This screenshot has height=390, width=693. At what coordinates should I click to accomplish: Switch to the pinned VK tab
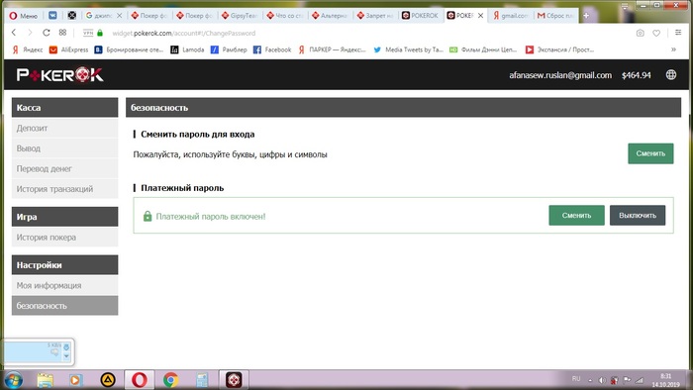(52, 16)
